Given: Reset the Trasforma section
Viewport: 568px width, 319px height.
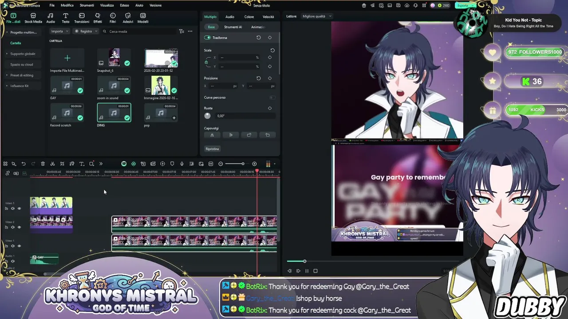Looking at the screenshot, I should tap(259, 38).
